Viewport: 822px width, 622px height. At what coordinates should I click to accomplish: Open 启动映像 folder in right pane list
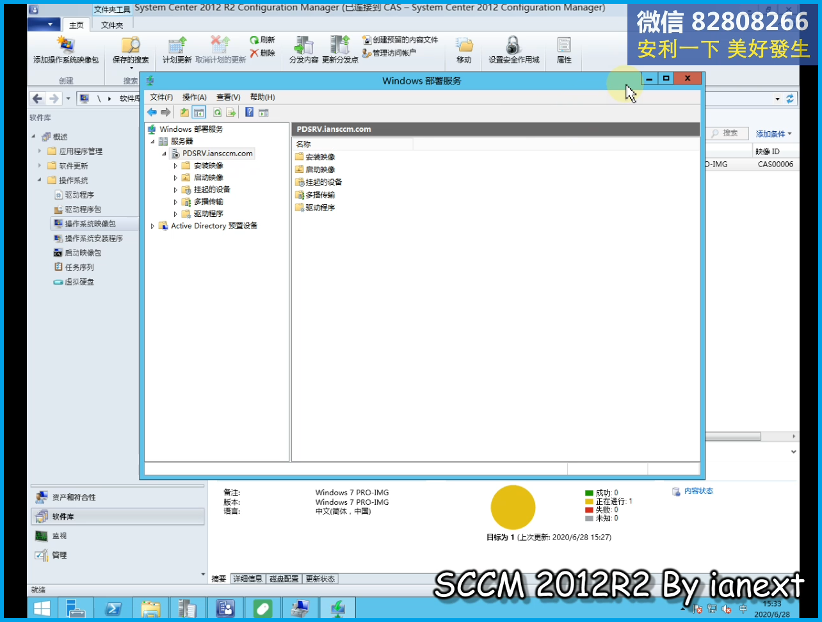tap(315, 170)
